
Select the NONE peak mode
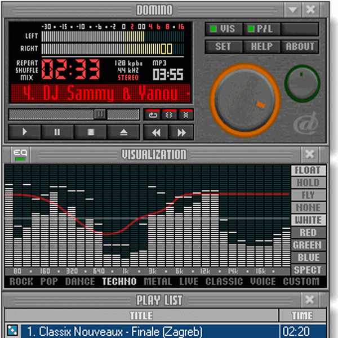point(308,207)
